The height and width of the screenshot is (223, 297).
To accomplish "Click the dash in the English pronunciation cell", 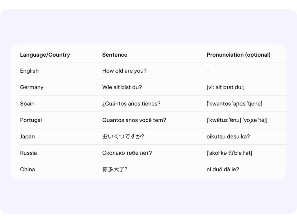I will pos(208,71).
